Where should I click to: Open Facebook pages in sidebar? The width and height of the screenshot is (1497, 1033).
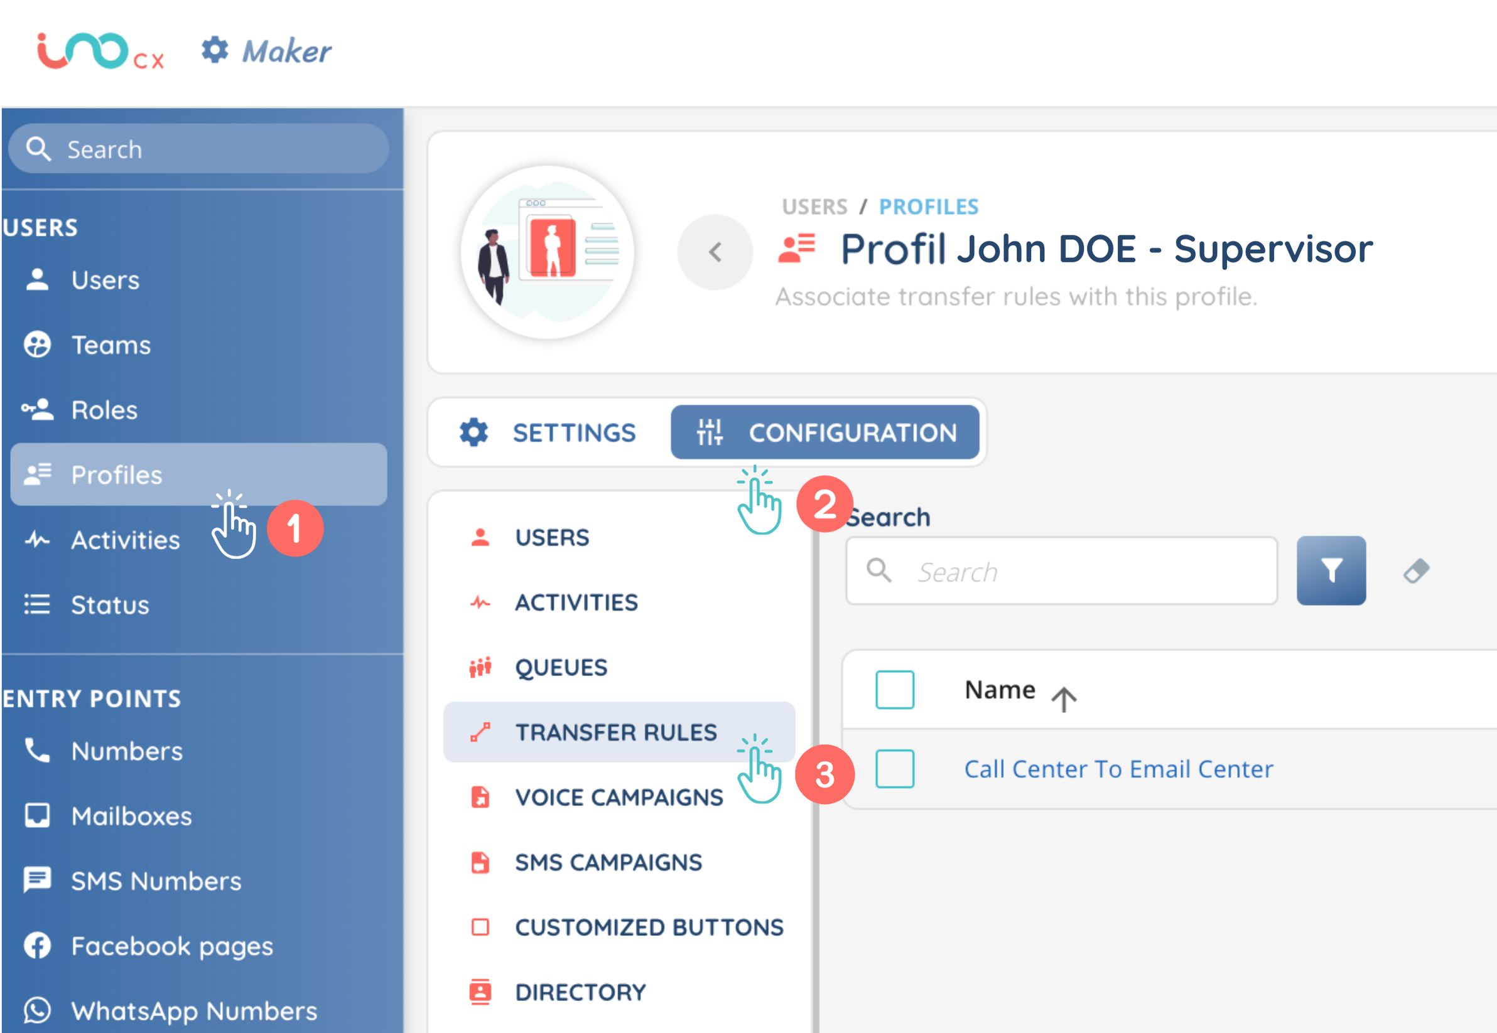pos(171,946)
